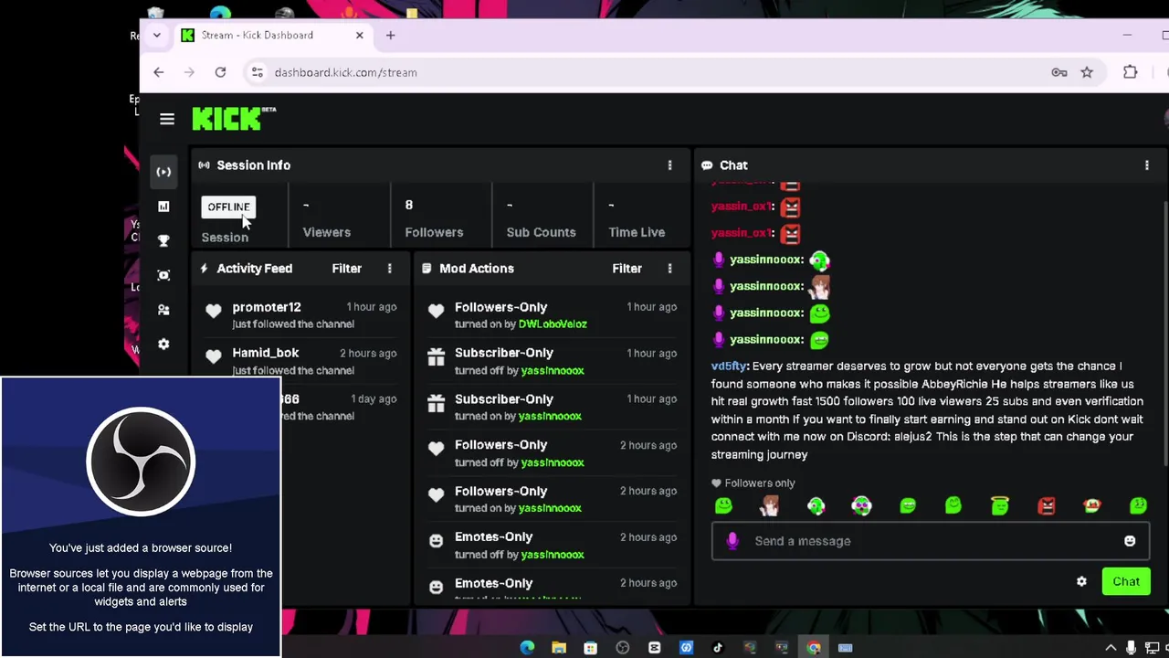Viewport: 1169px width, 658px height.
Task: Show hidden system tray icons
Action: 1111,648
